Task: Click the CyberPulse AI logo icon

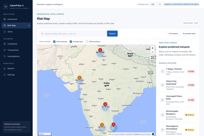Action: pos(6,7)
